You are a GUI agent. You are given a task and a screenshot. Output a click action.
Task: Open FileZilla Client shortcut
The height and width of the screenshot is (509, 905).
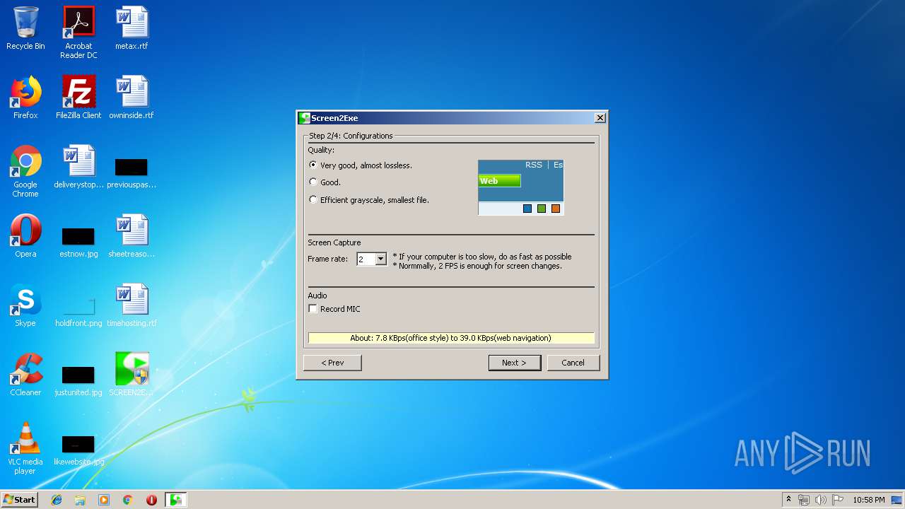[x=78, y=98]
